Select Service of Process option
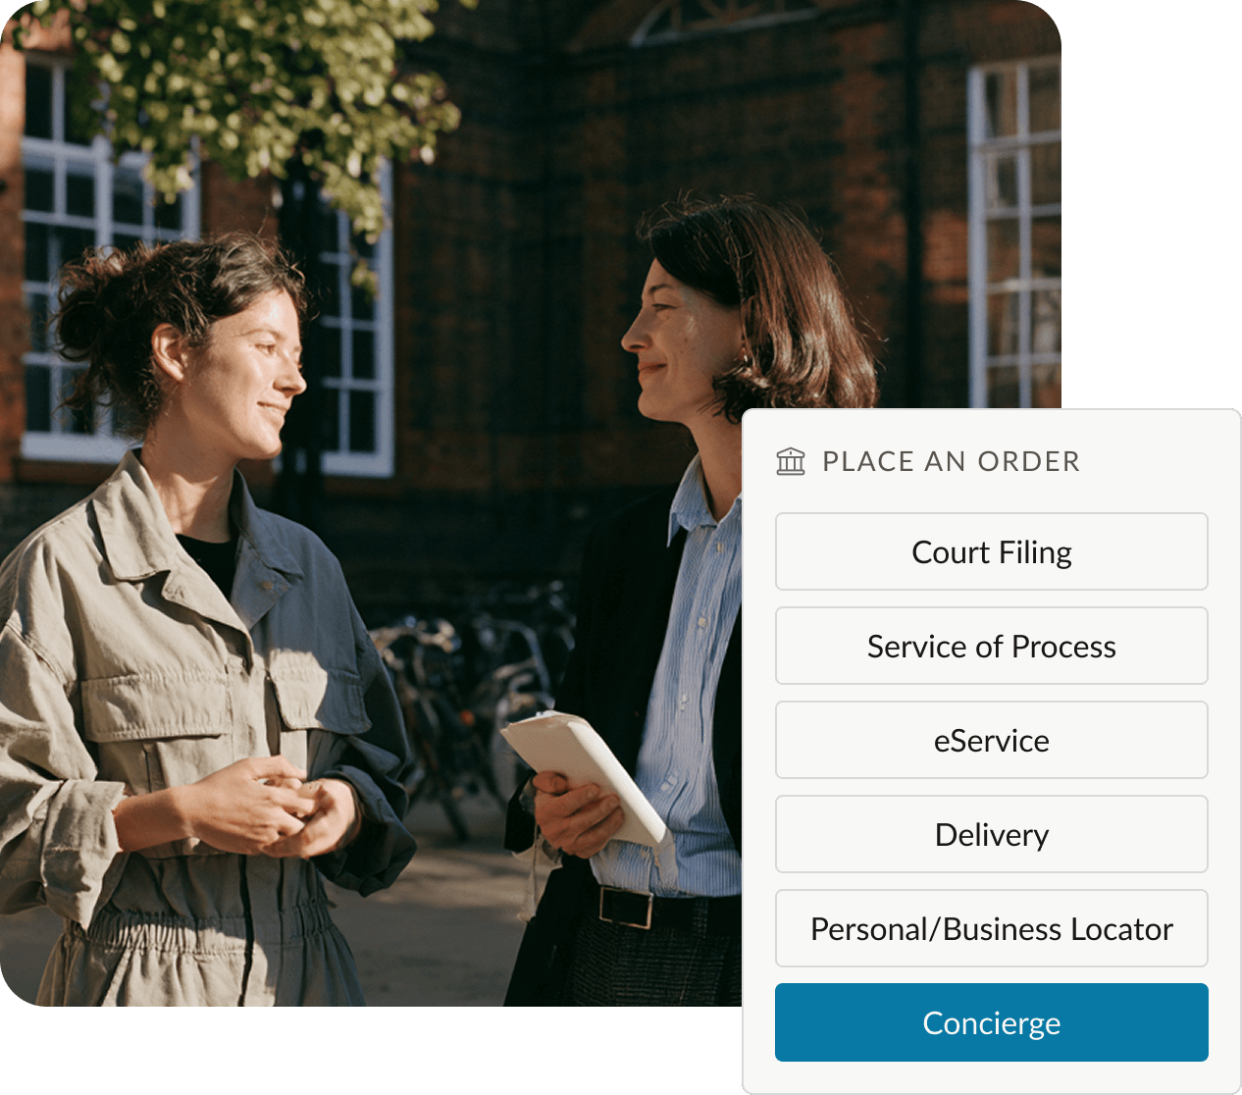The width and height of the screenshot is (1242, 1095). click(x=991, y=646)
